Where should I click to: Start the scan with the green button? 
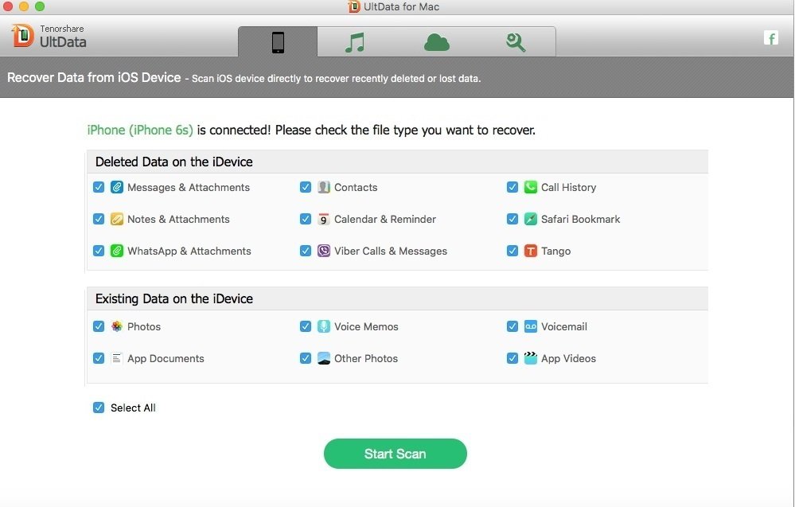[x=395, y=454]
